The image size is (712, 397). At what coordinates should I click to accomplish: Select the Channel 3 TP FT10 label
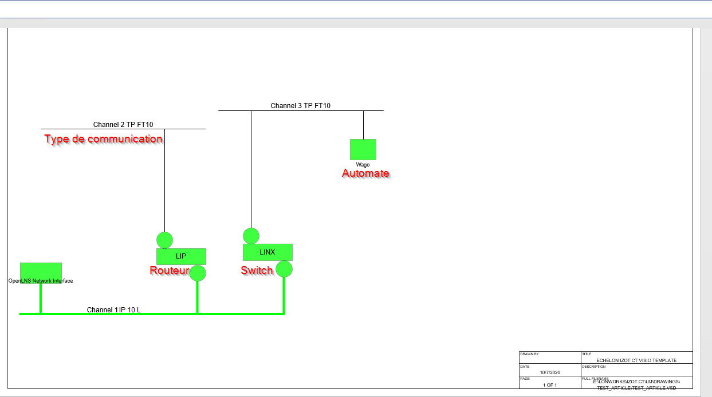[301, 106]
